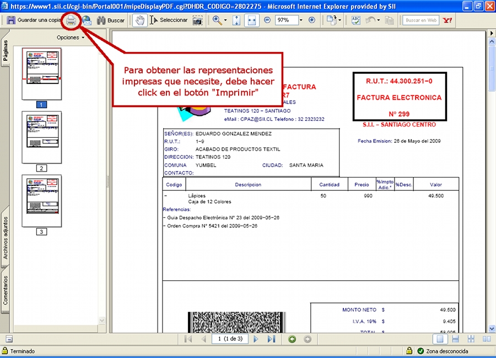Click the Undo arrow icon
496x358 pixels.
pos(370,20)
